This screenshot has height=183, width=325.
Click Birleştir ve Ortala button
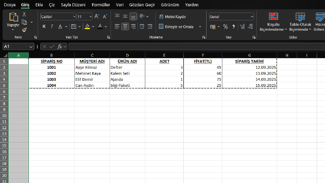click(x=176, y=26)
